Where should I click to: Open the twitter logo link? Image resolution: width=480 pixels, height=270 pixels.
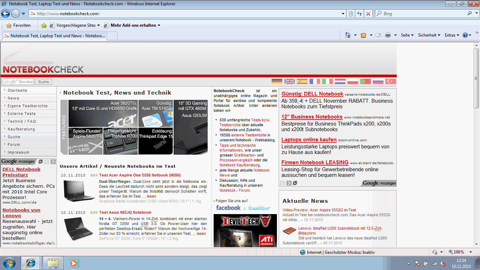pyautogui.click(x=260, y=208)
